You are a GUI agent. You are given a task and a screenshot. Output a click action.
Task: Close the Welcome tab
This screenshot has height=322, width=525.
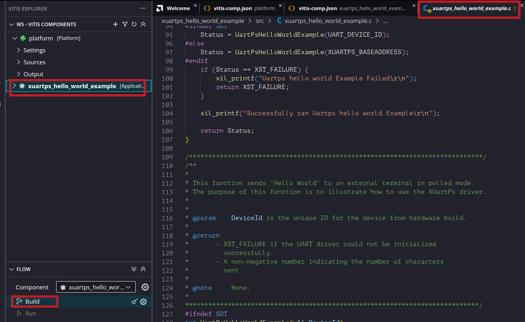195,6
